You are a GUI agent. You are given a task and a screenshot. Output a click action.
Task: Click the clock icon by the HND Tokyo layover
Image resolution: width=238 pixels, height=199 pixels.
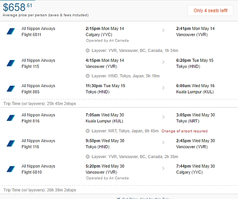tap(88, 76)
